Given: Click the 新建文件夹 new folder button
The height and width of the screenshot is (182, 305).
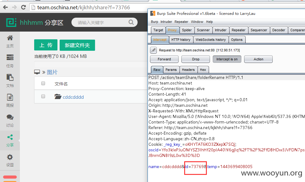Looking at the screenshot, I should 77,45.
